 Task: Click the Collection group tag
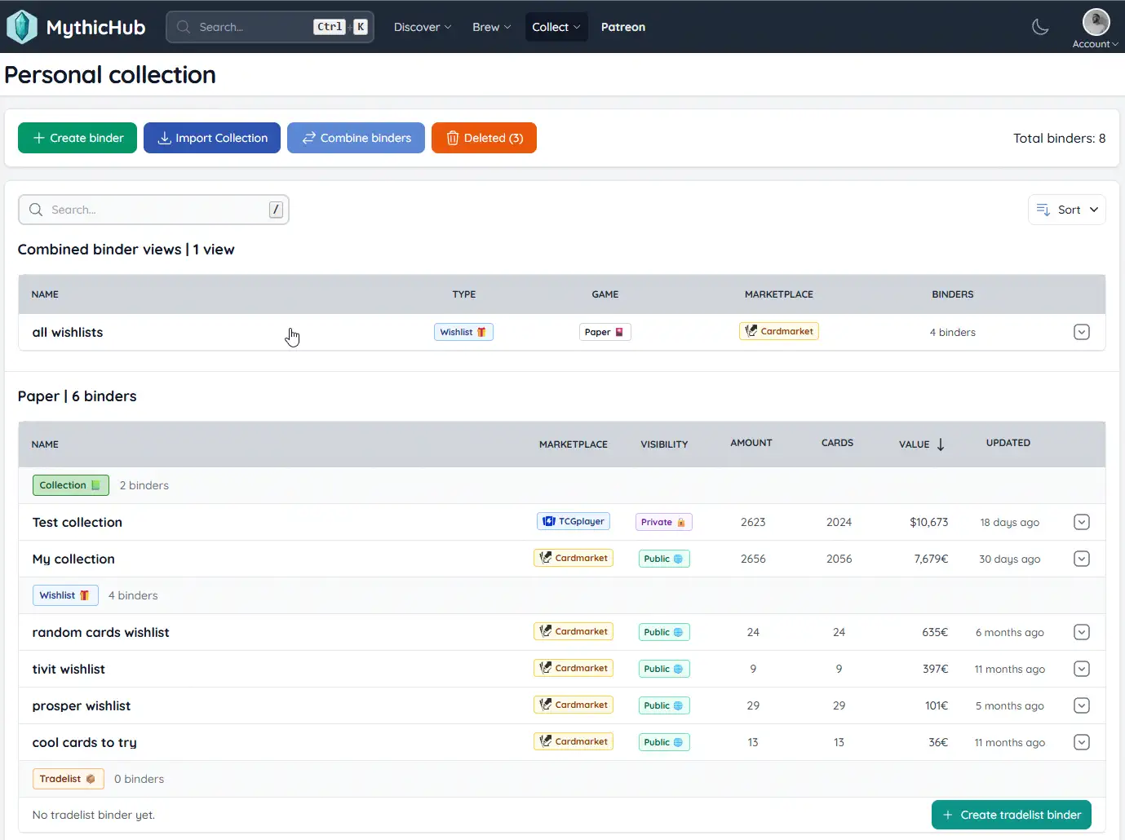71,485
